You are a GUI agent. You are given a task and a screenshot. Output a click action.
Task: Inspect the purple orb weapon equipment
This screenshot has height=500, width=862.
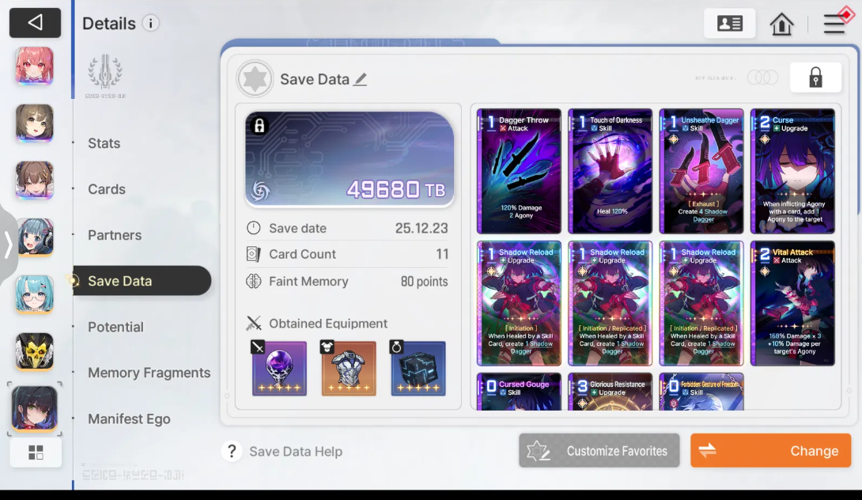(x=279, y=368)
